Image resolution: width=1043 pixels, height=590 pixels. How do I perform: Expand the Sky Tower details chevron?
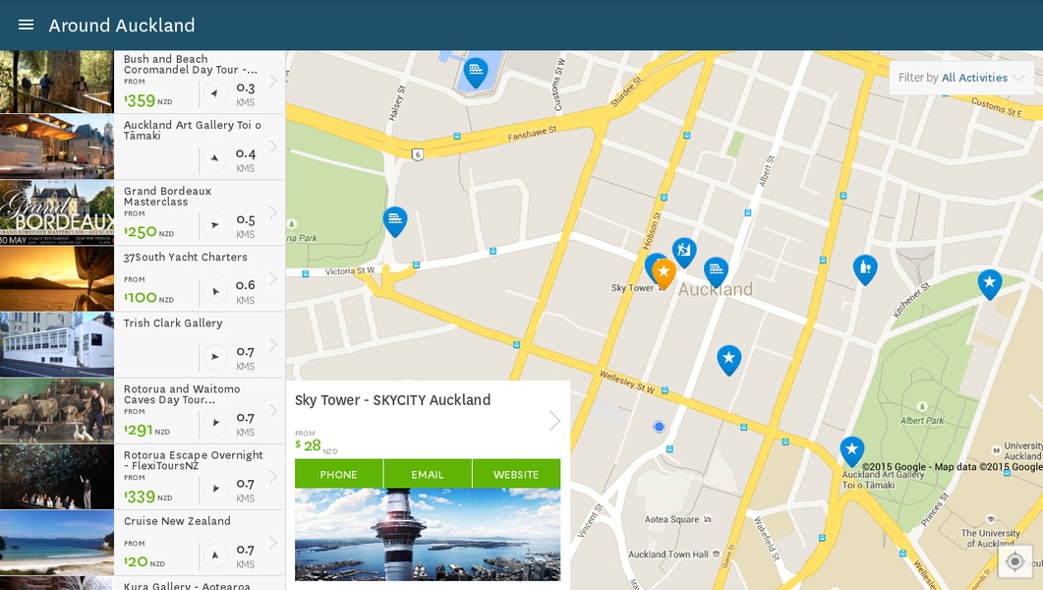point(554,421)
